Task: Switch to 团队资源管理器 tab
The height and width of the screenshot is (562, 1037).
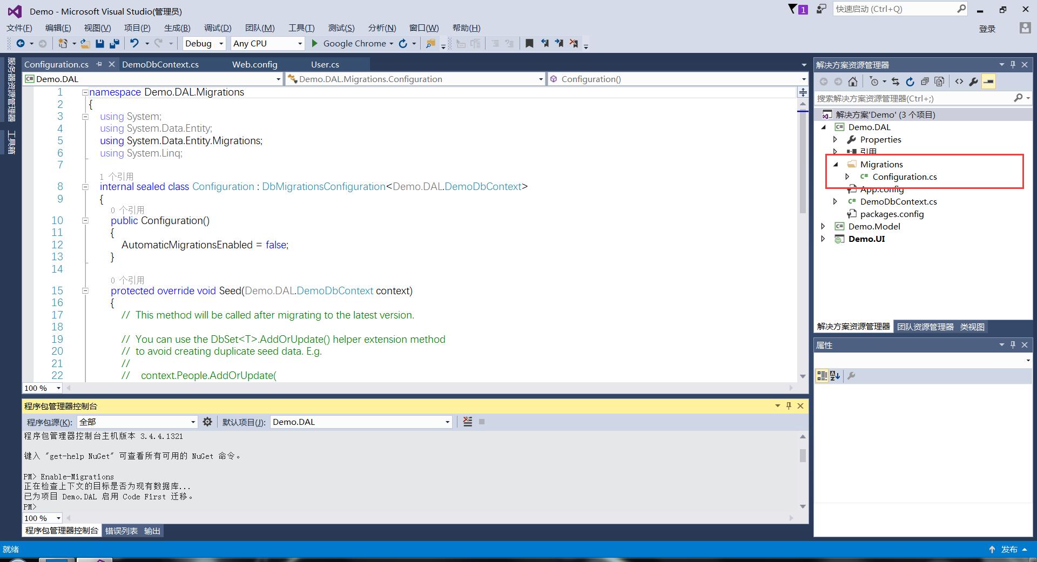Action: pyautogui.click(x=925, y=327)
